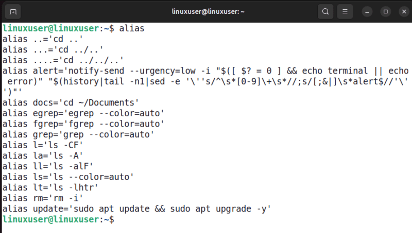Minimize the terminal window
Screen dimensions: 412x233
(367, 11)
